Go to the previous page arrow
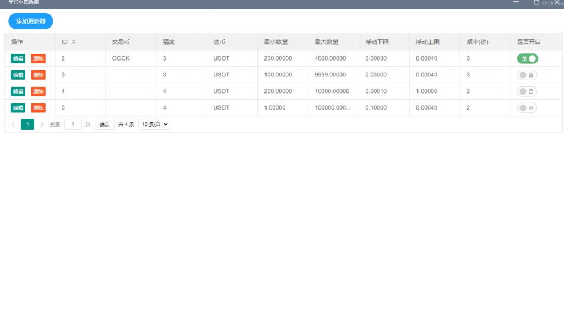Screen dimensions: 564x317 point(13,124)
